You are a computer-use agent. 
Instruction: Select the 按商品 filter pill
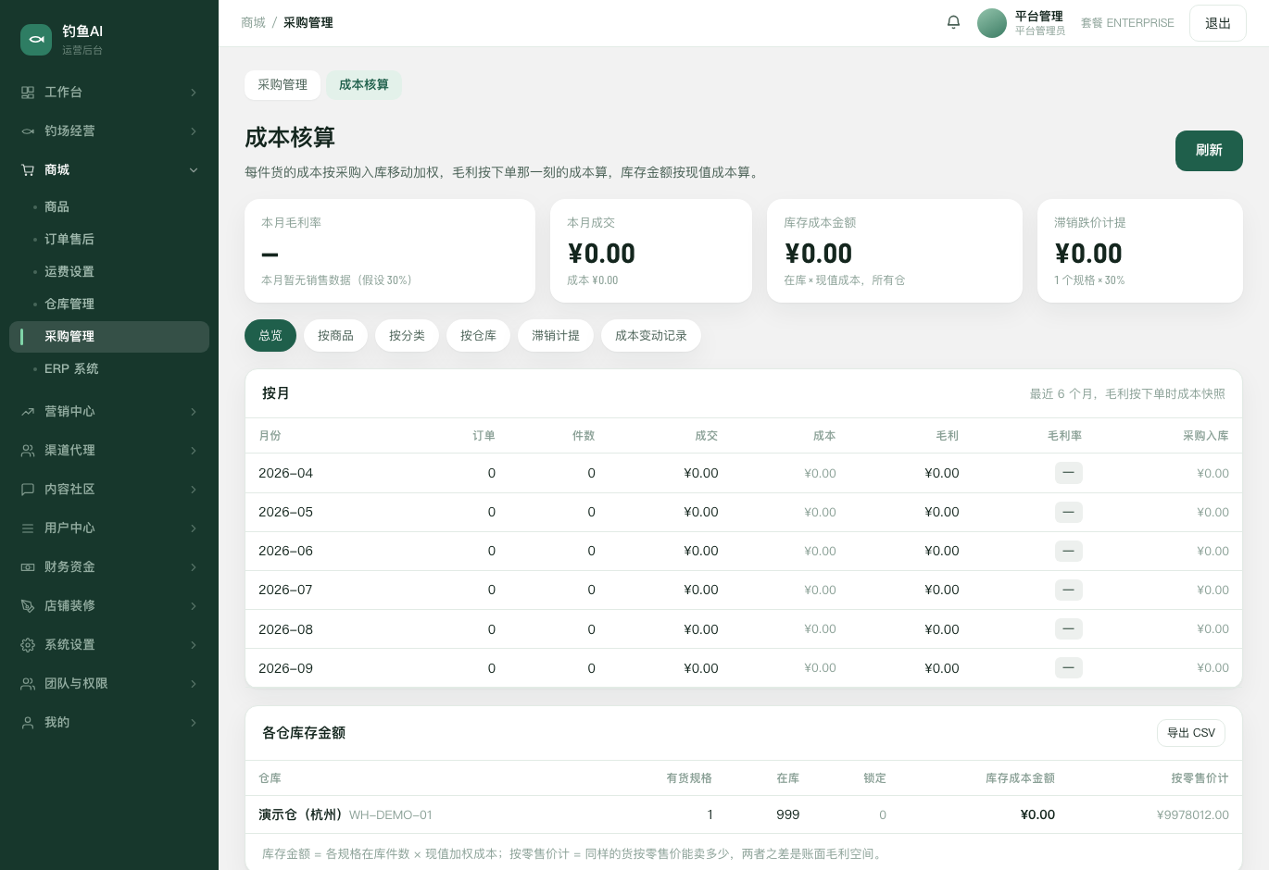click(335, 335)
